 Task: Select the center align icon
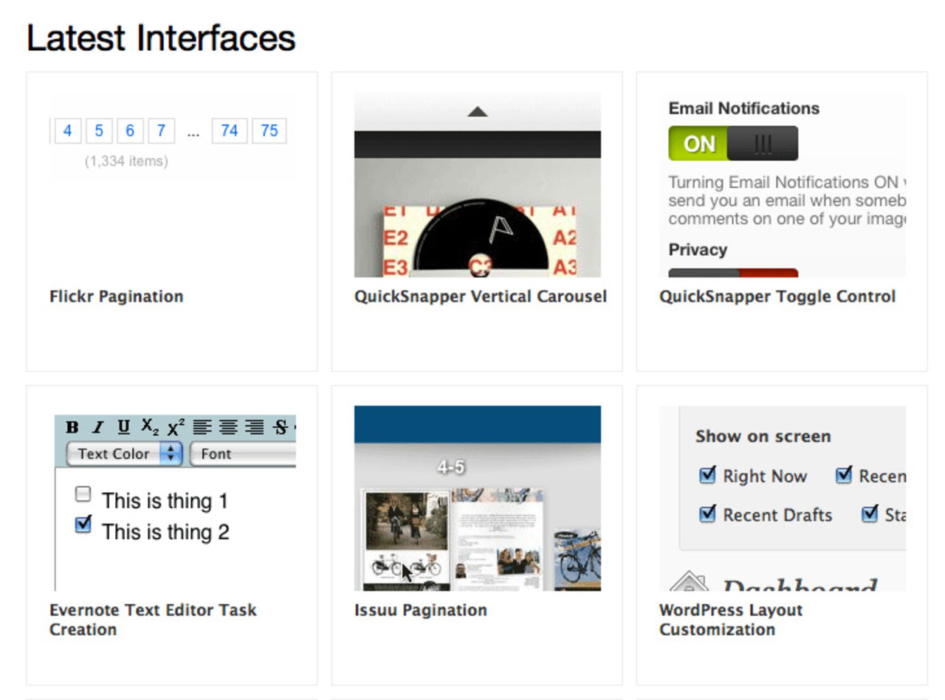229,427
